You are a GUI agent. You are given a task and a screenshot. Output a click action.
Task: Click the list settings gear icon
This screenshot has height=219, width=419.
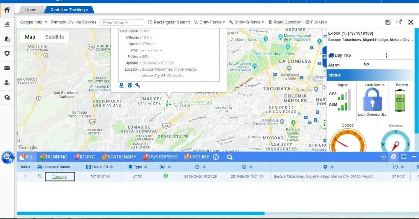[x=383, y=157]
